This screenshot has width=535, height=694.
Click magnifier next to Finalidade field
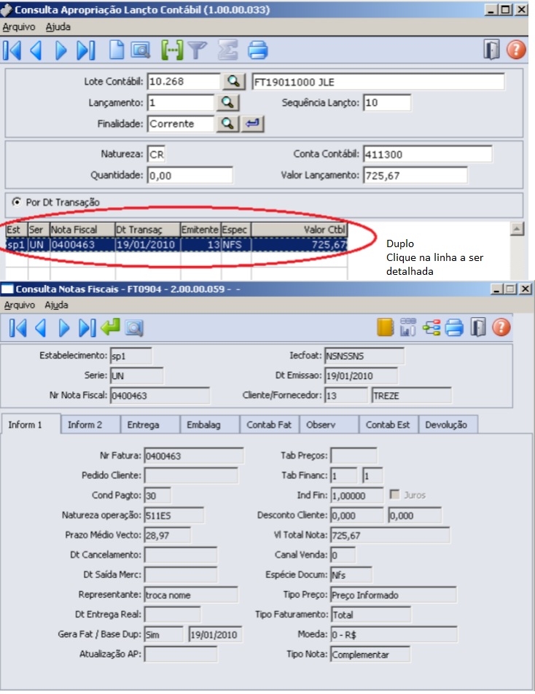pos(227,123)
